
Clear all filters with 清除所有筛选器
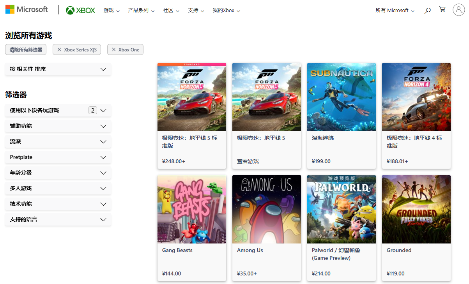26,49
